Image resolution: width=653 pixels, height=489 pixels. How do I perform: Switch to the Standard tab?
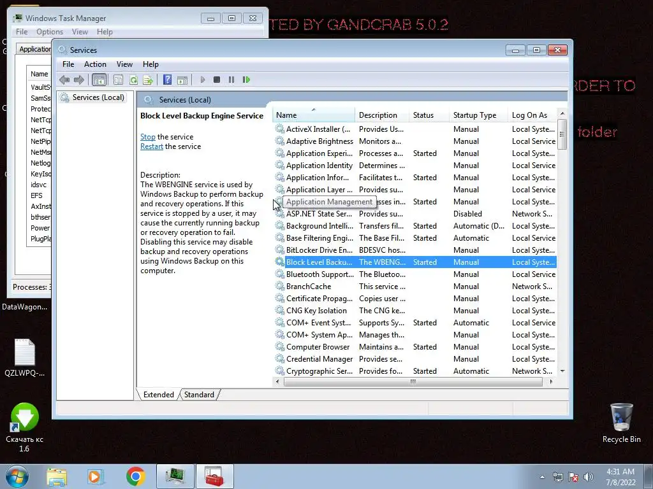199,395
